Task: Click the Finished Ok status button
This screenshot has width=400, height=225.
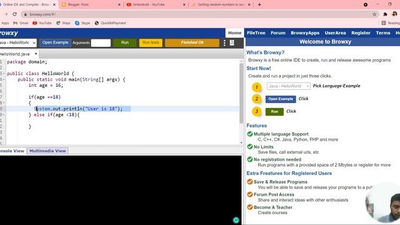Action: [192, 43]
